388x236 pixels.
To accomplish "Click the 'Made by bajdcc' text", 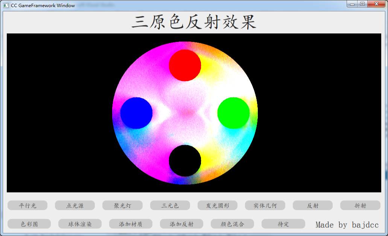I will click(347, 225).
